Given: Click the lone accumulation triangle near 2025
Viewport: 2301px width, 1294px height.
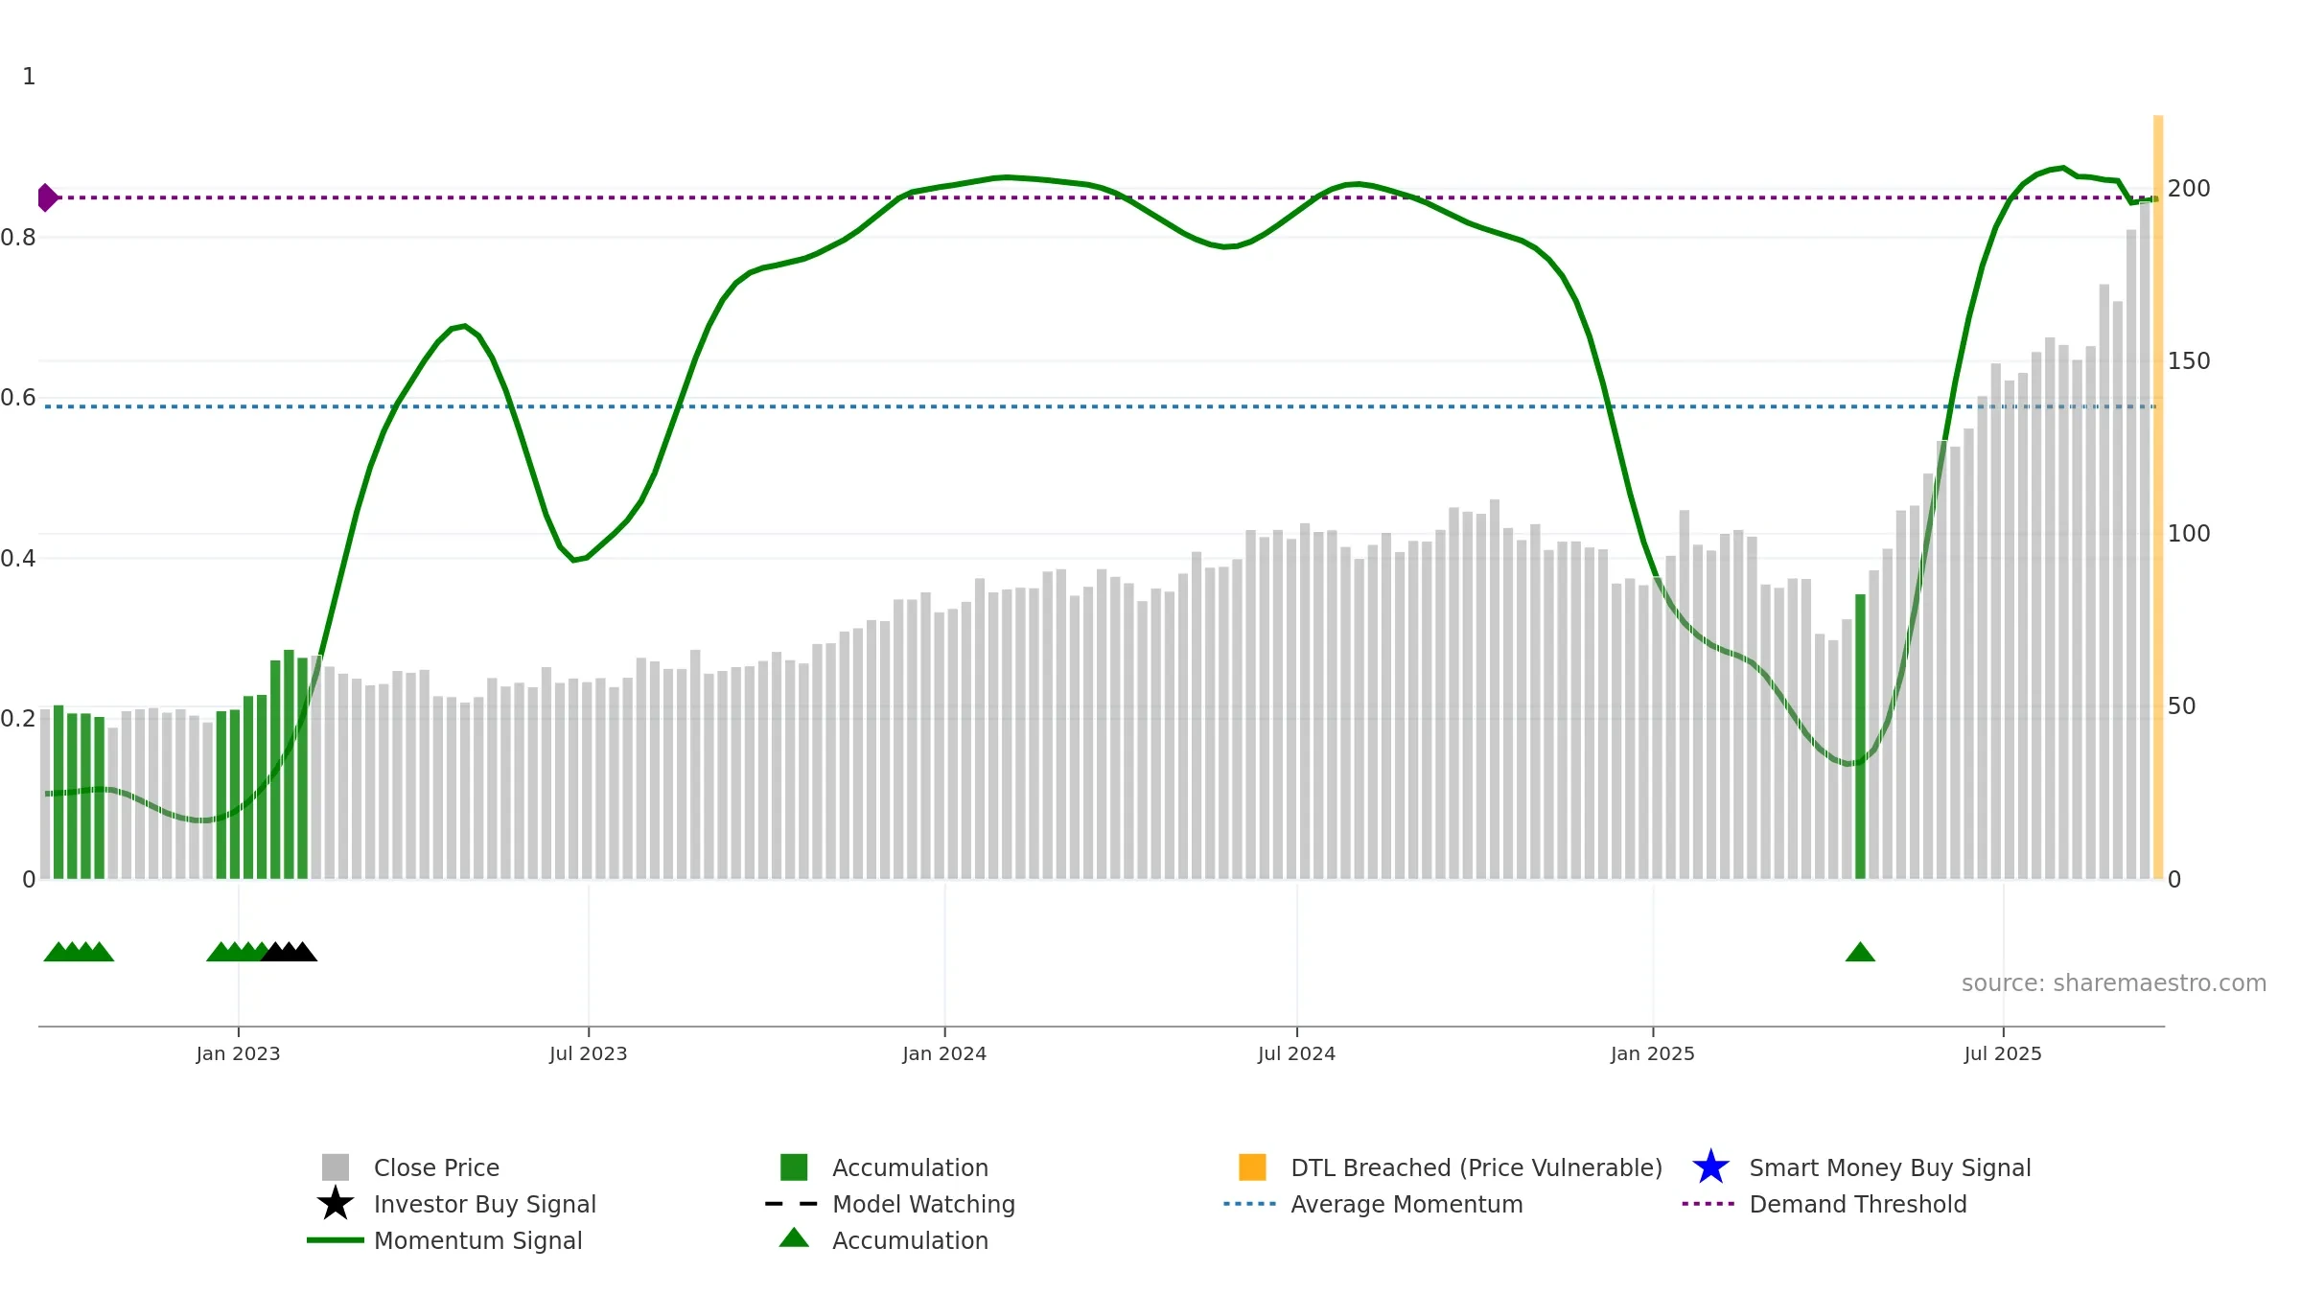Looking at the screenshot, I should (1860, 951).
